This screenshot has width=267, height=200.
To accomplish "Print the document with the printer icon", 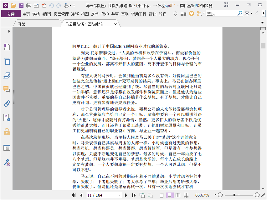I will coord(29,6).
